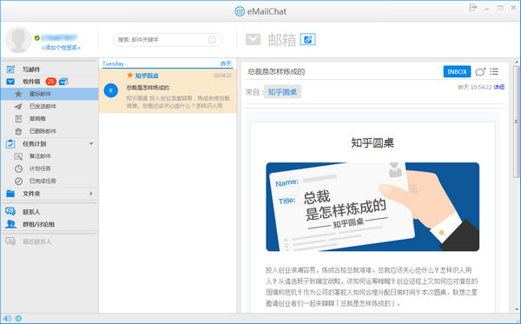Click the unread count badge 25
This screenshot has width=521, height=324.
[51, 82]
